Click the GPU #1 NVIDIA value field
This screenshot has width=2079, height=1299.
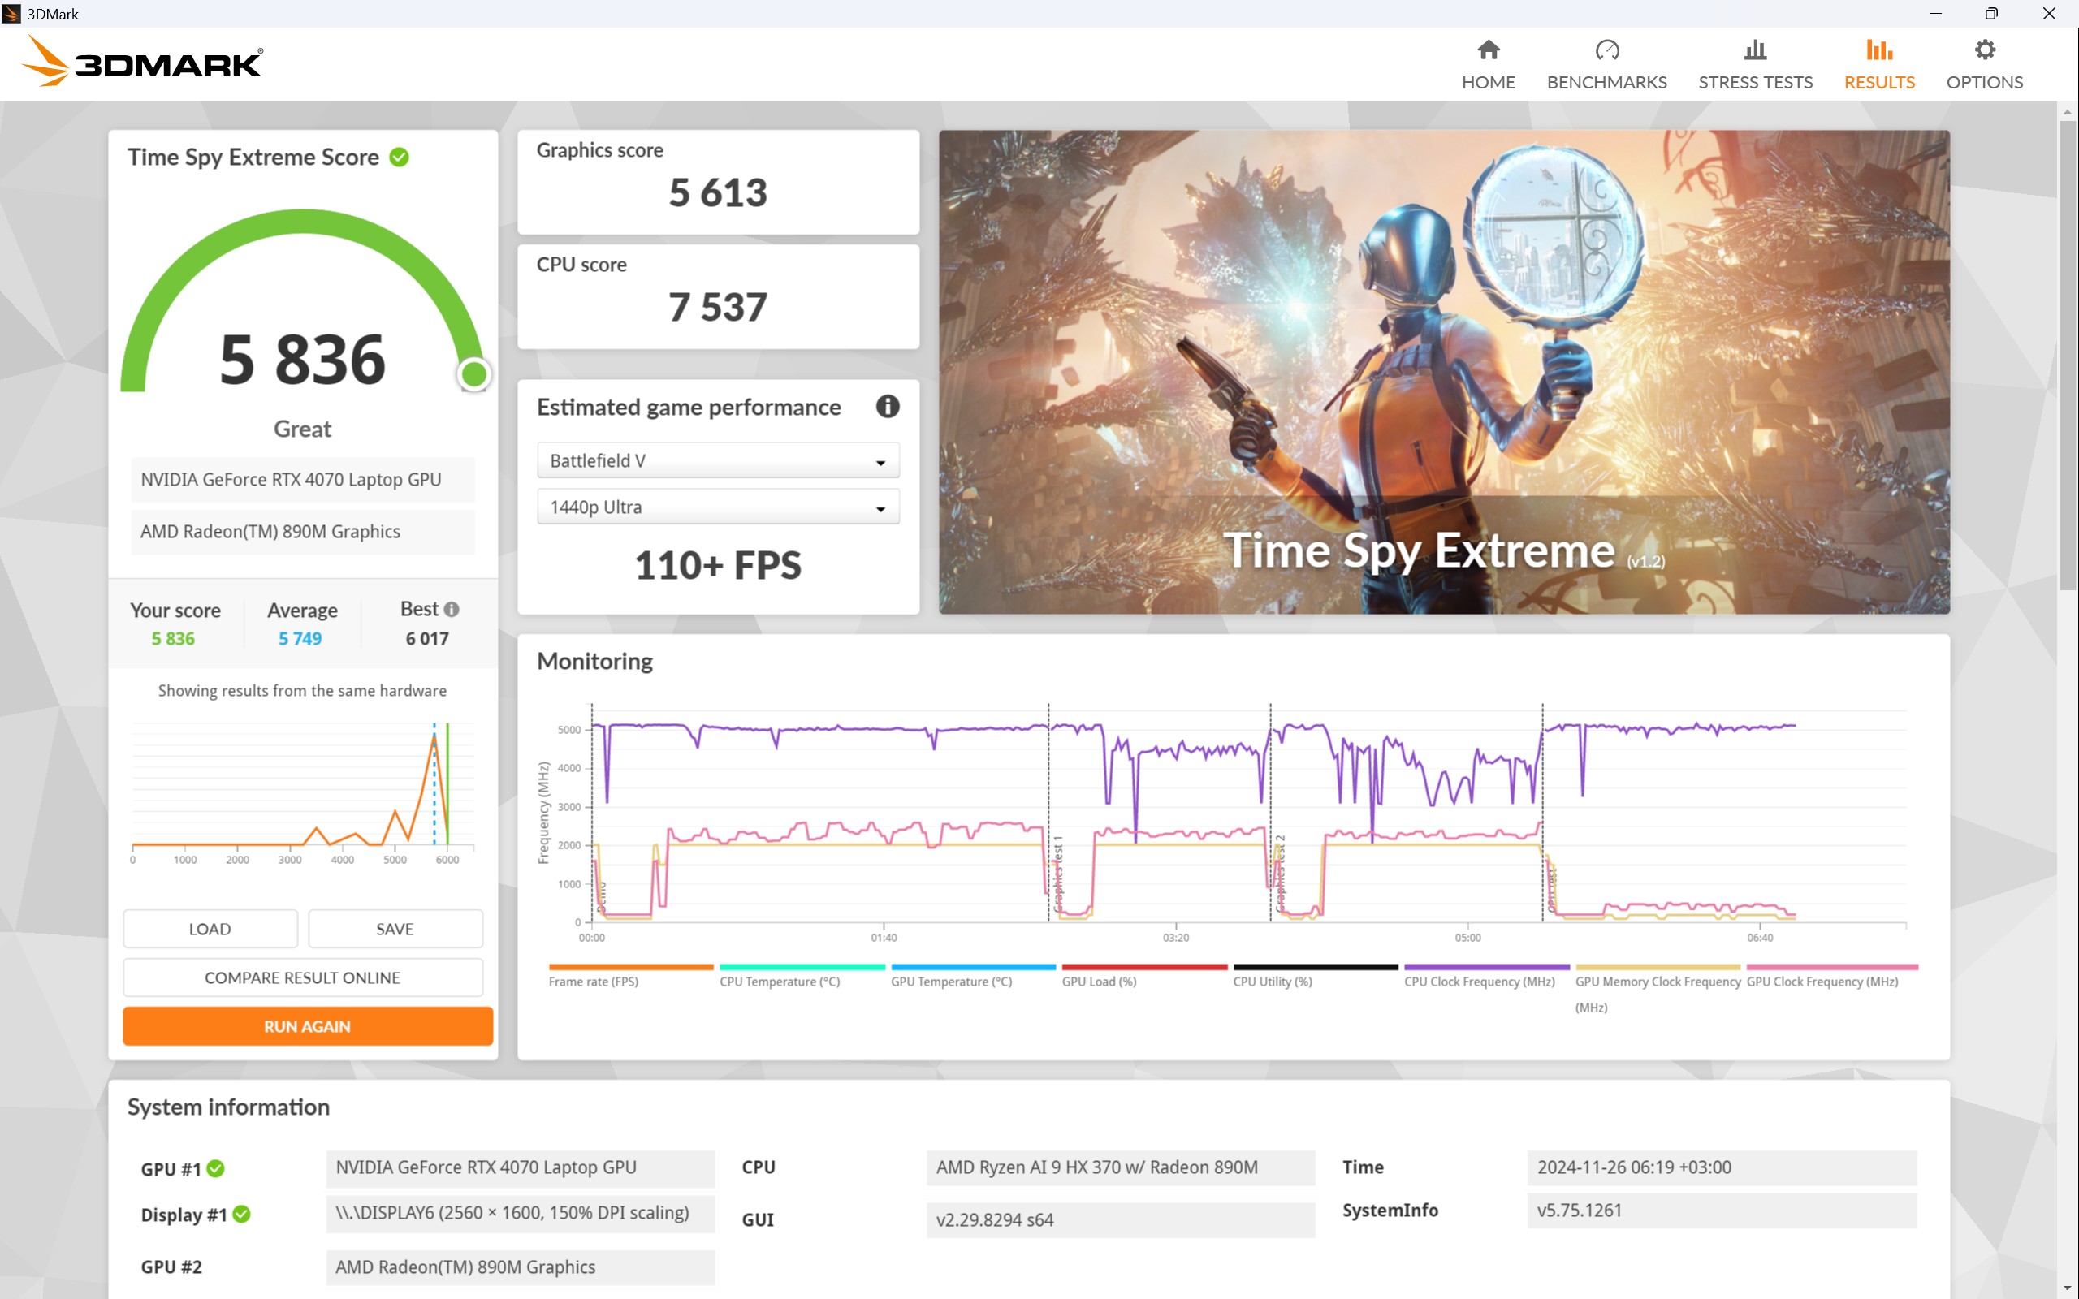coord(520,1167)
